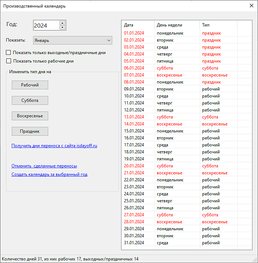This screenshot has height=263, width=258.
Task: Sort by the Дата column header
Action: pyautogui.click(x=138, y=25)
